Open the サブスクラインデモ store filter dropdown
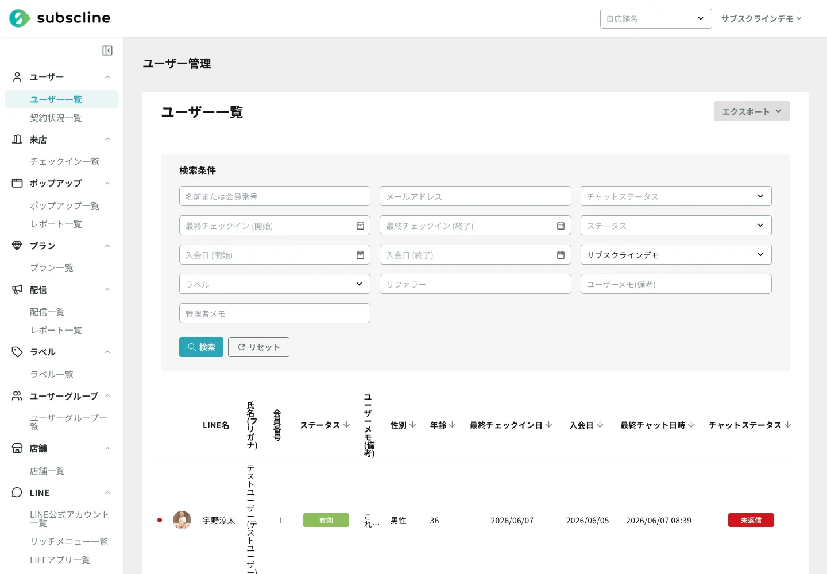Image resolution: width=827 pixels, height=574 pixels. click(676, 255)
